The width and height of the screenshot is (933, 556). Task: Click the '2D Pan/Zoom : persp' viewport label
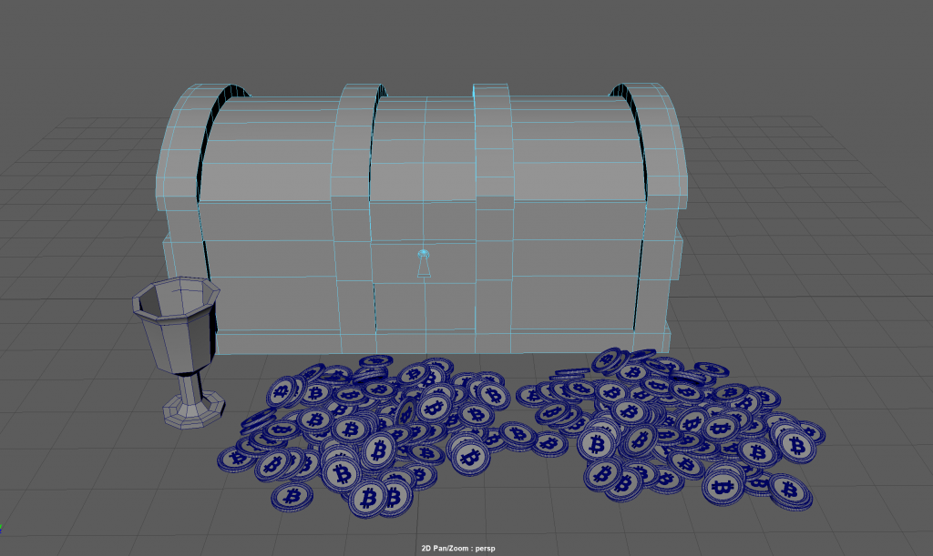458,549
